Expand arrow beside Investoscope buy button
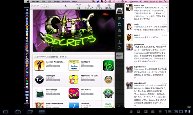The height and width of the screenshot is (115, 193). coord(59,94)
